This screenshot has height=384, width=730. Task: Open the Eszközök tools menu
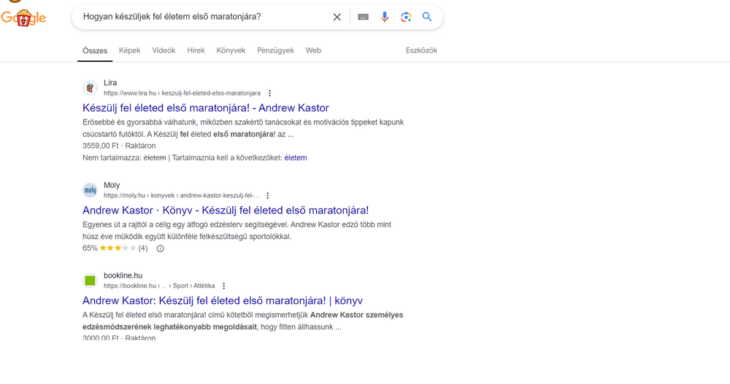421,50
